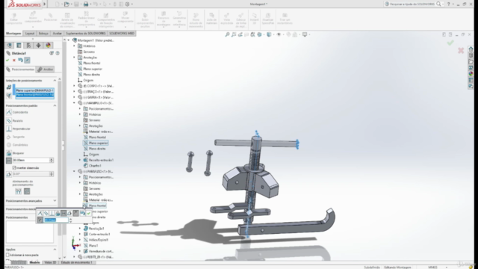The width and height of the screenshot is (478, 269).
Task: Choose the Tangente mate type
Action: tap(16, 137)
